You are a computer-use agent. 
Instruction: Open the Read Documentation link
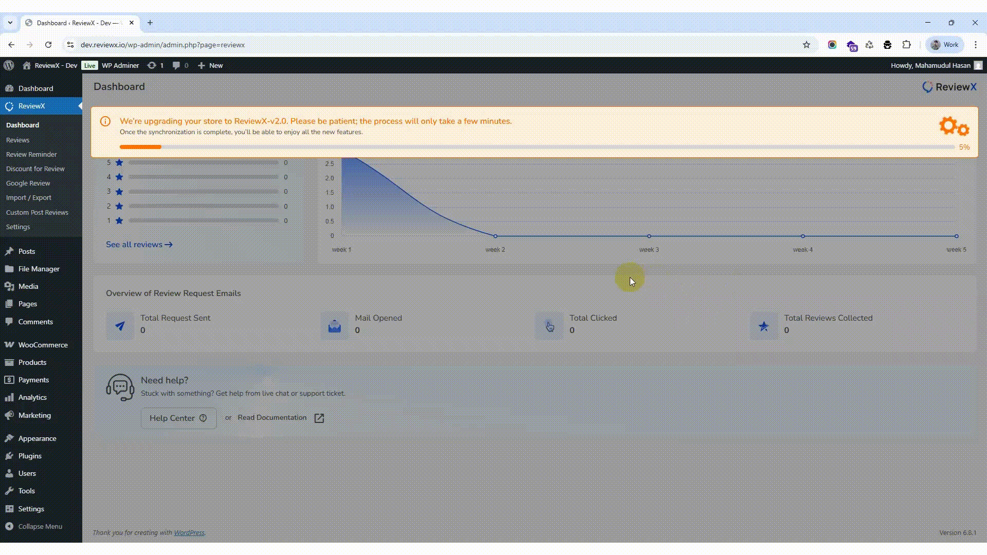272,418
